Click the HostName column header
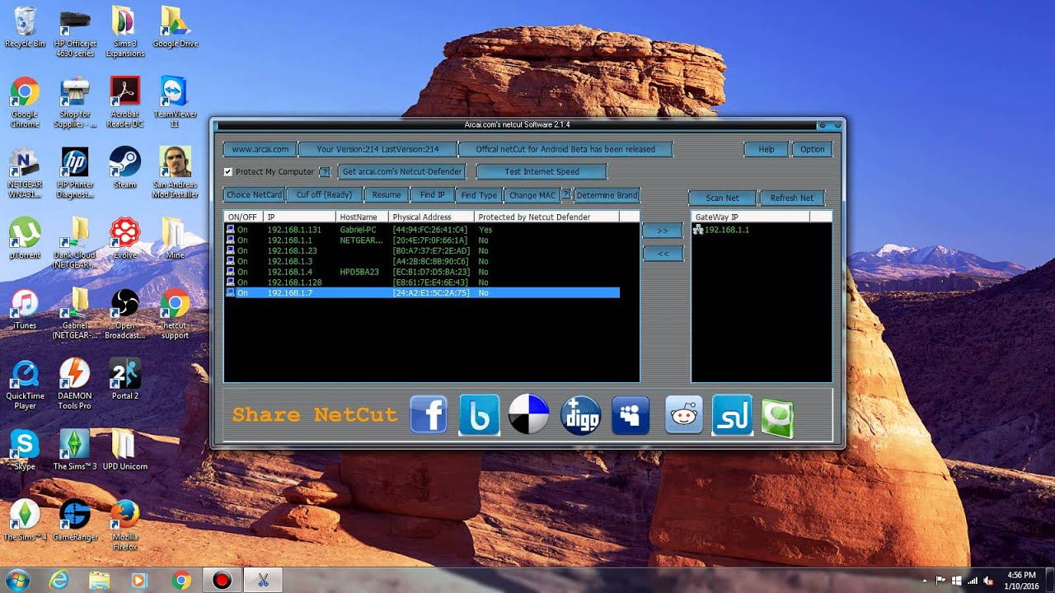This screenshot has height=593, width=1055. 363,217
